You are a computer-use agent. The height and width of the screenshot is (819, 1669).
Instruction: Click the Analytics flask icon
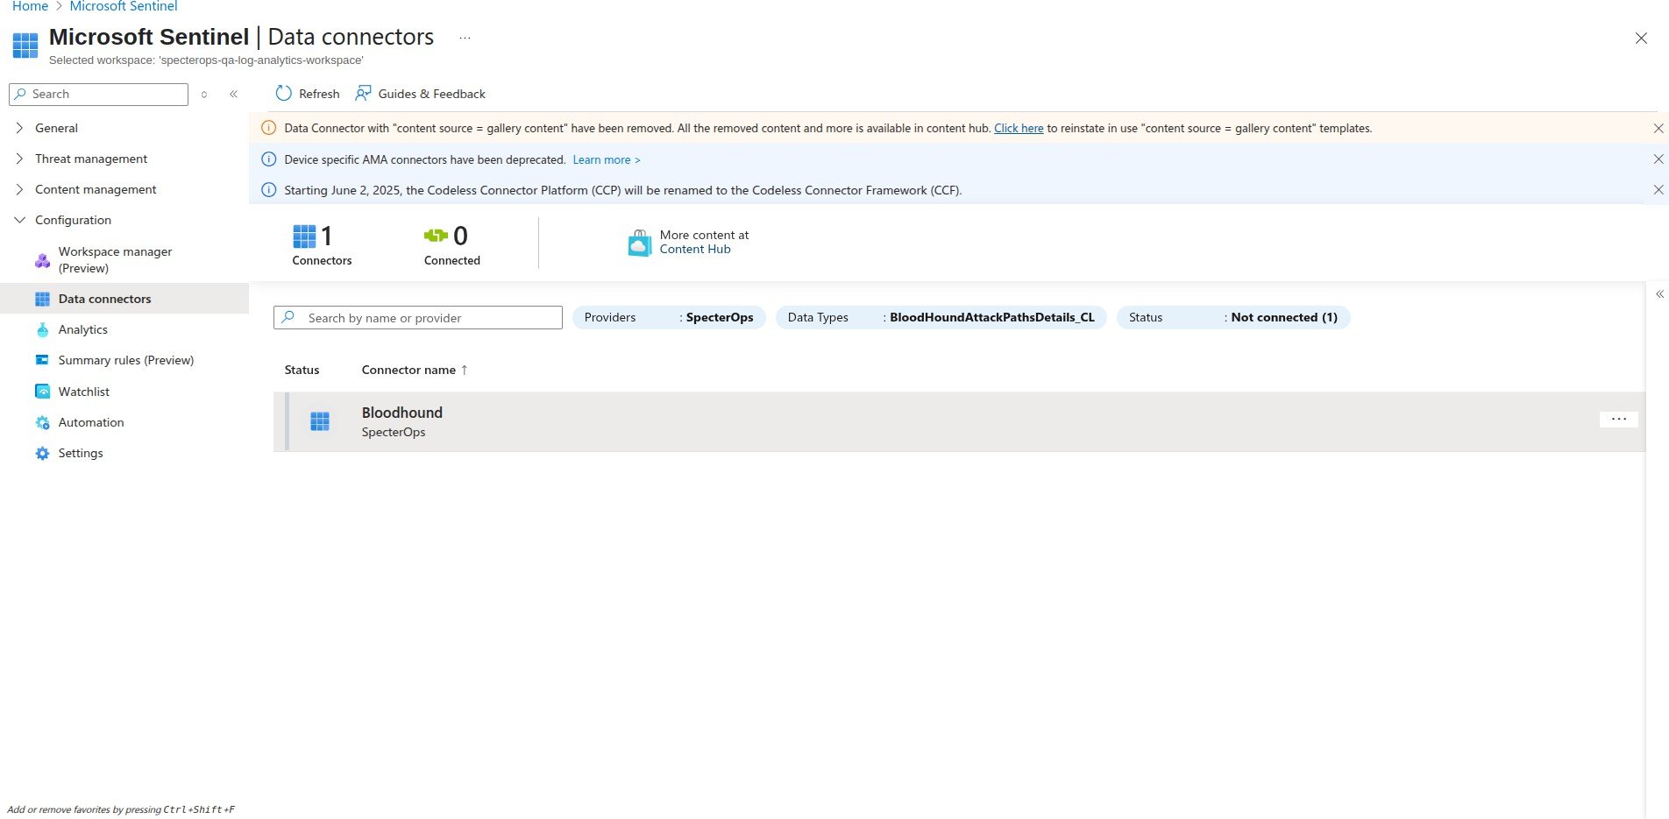pos(42,329)
